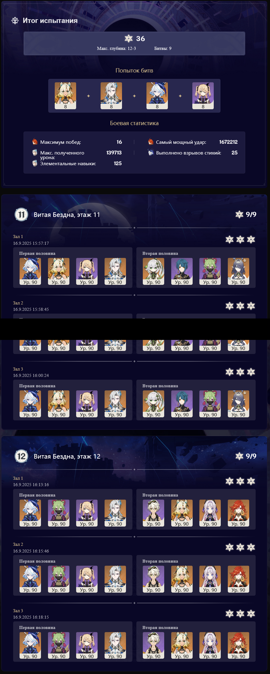Click icon beside Самый мощный удар
Screen dimensions: 270x674
[151, 142]
